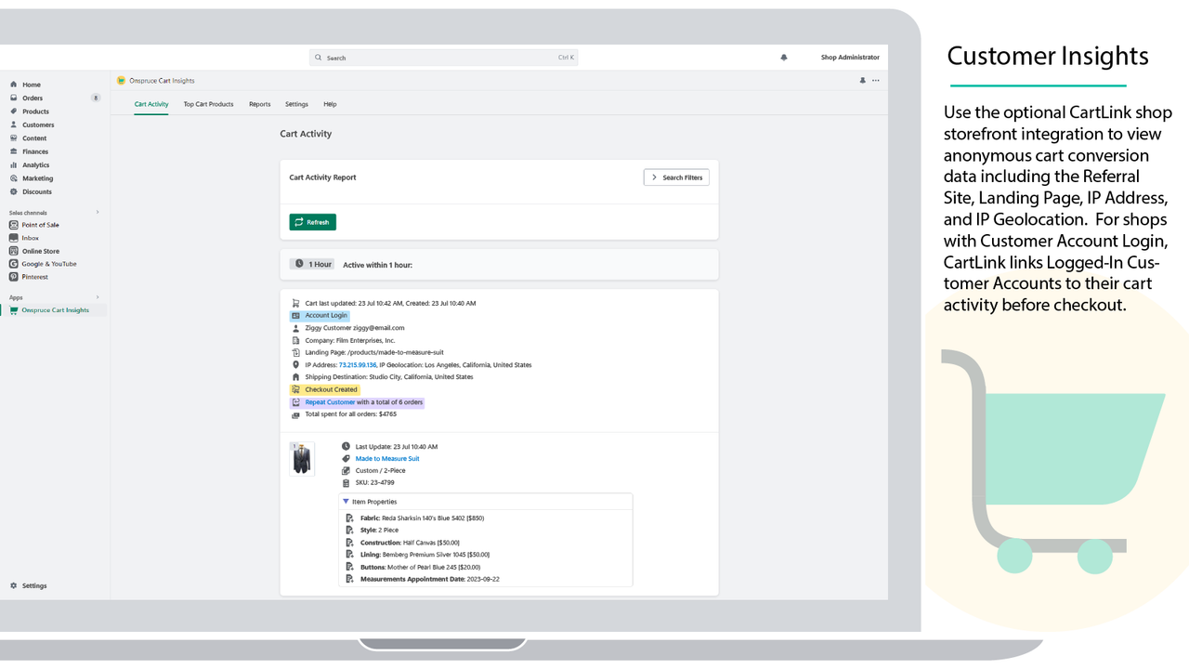The width and height of the screenshot is (1189, 669).
Task: Click the location pin icon beside IP Address
Action: click(295, 365)
